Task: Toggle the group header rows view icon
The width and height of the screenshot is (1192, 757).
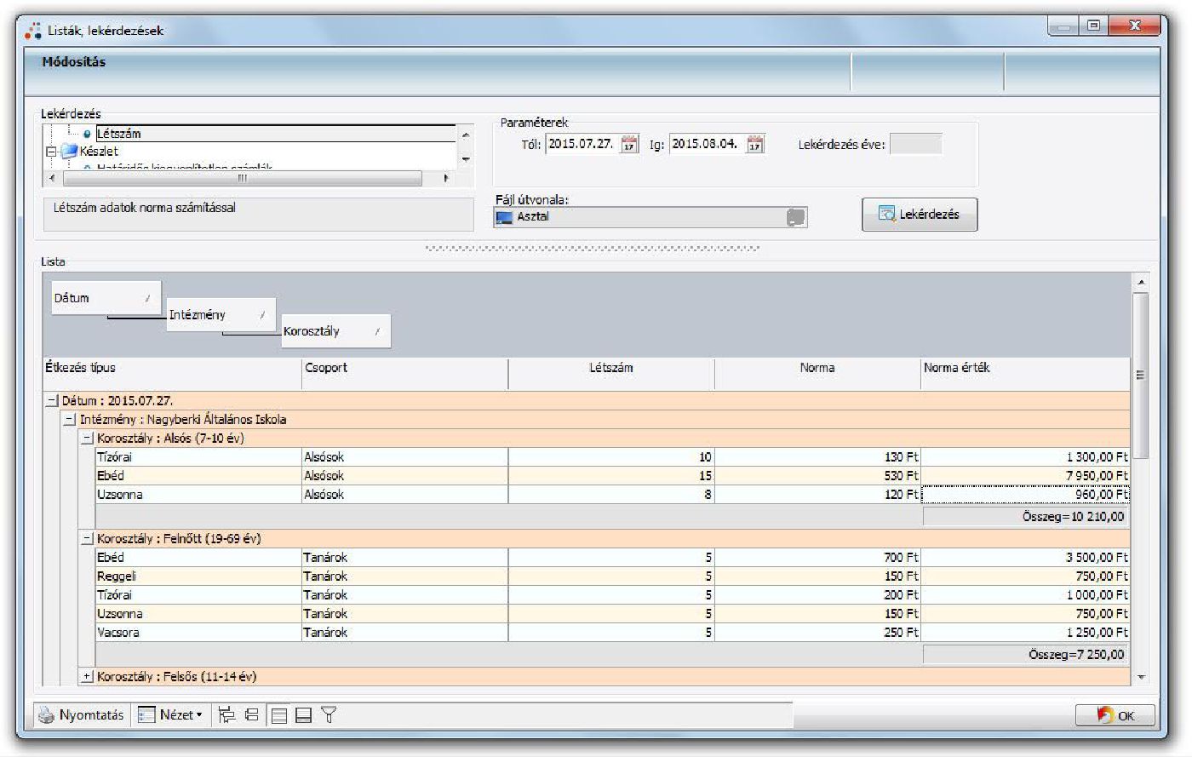Action: click(278, 715)
